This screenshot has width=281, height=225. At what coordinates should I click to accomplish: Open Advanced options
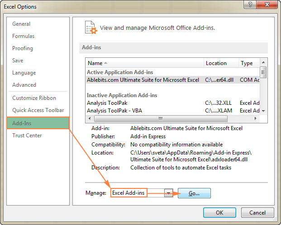[x=24, y=85]
